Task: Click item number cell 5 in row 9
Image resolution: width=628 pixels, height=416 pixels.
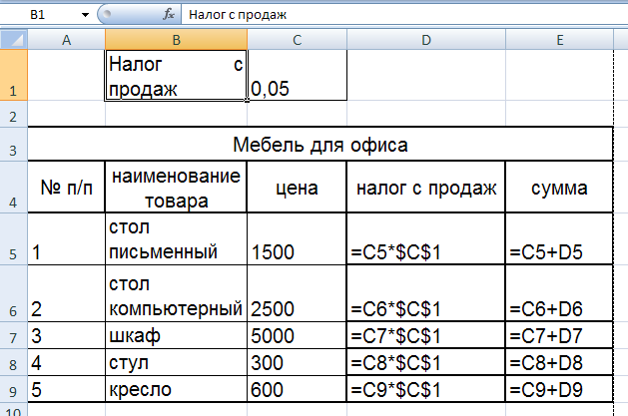Action: tap(67, 389)
